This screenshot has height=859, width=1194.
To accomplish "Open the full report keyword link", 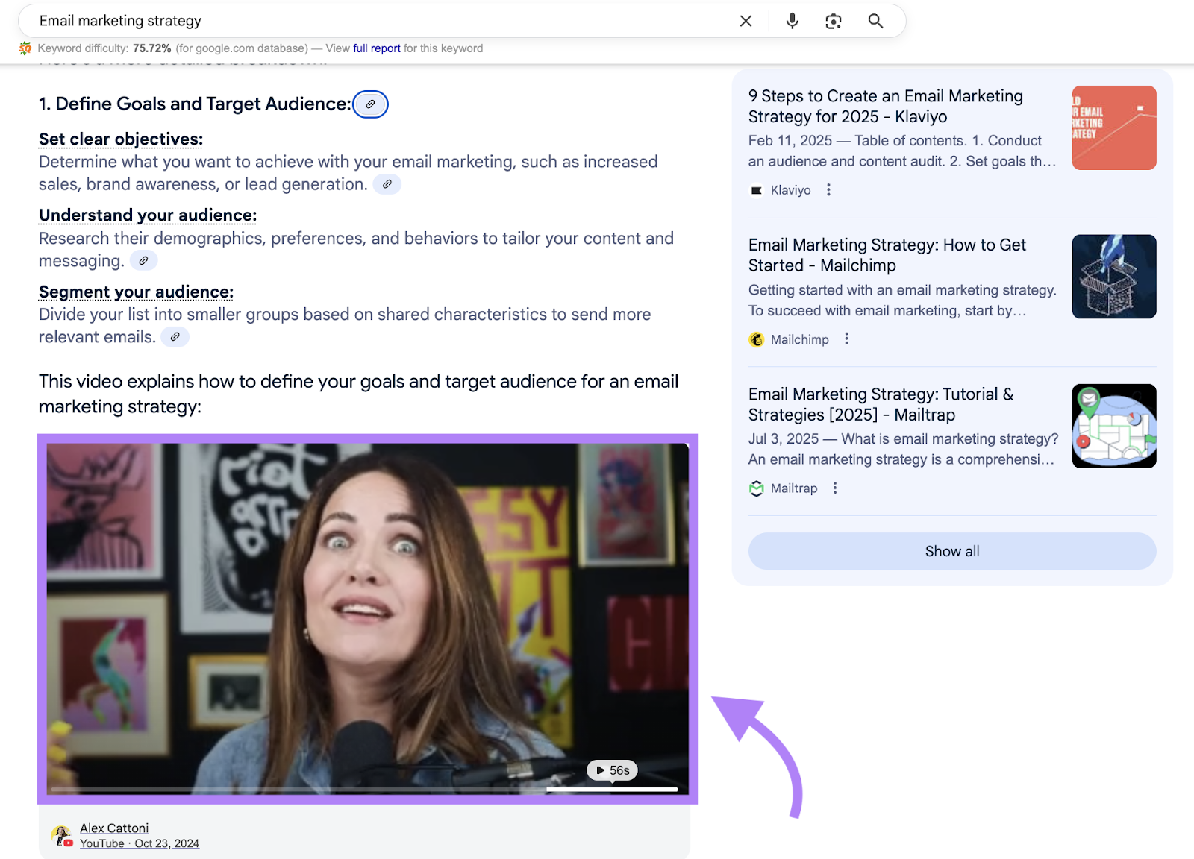I will (x=376, y=48).
